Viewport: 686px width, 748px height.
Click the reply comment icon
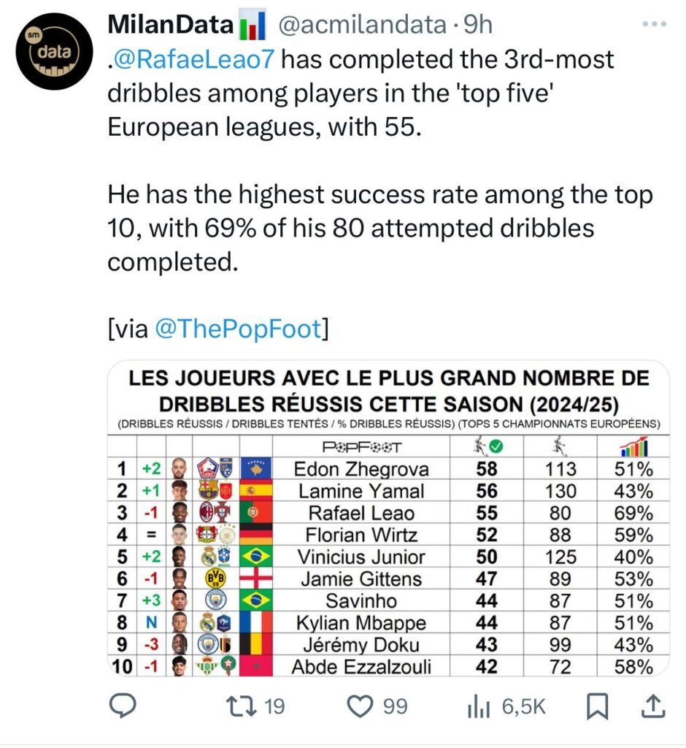(123, 706)
